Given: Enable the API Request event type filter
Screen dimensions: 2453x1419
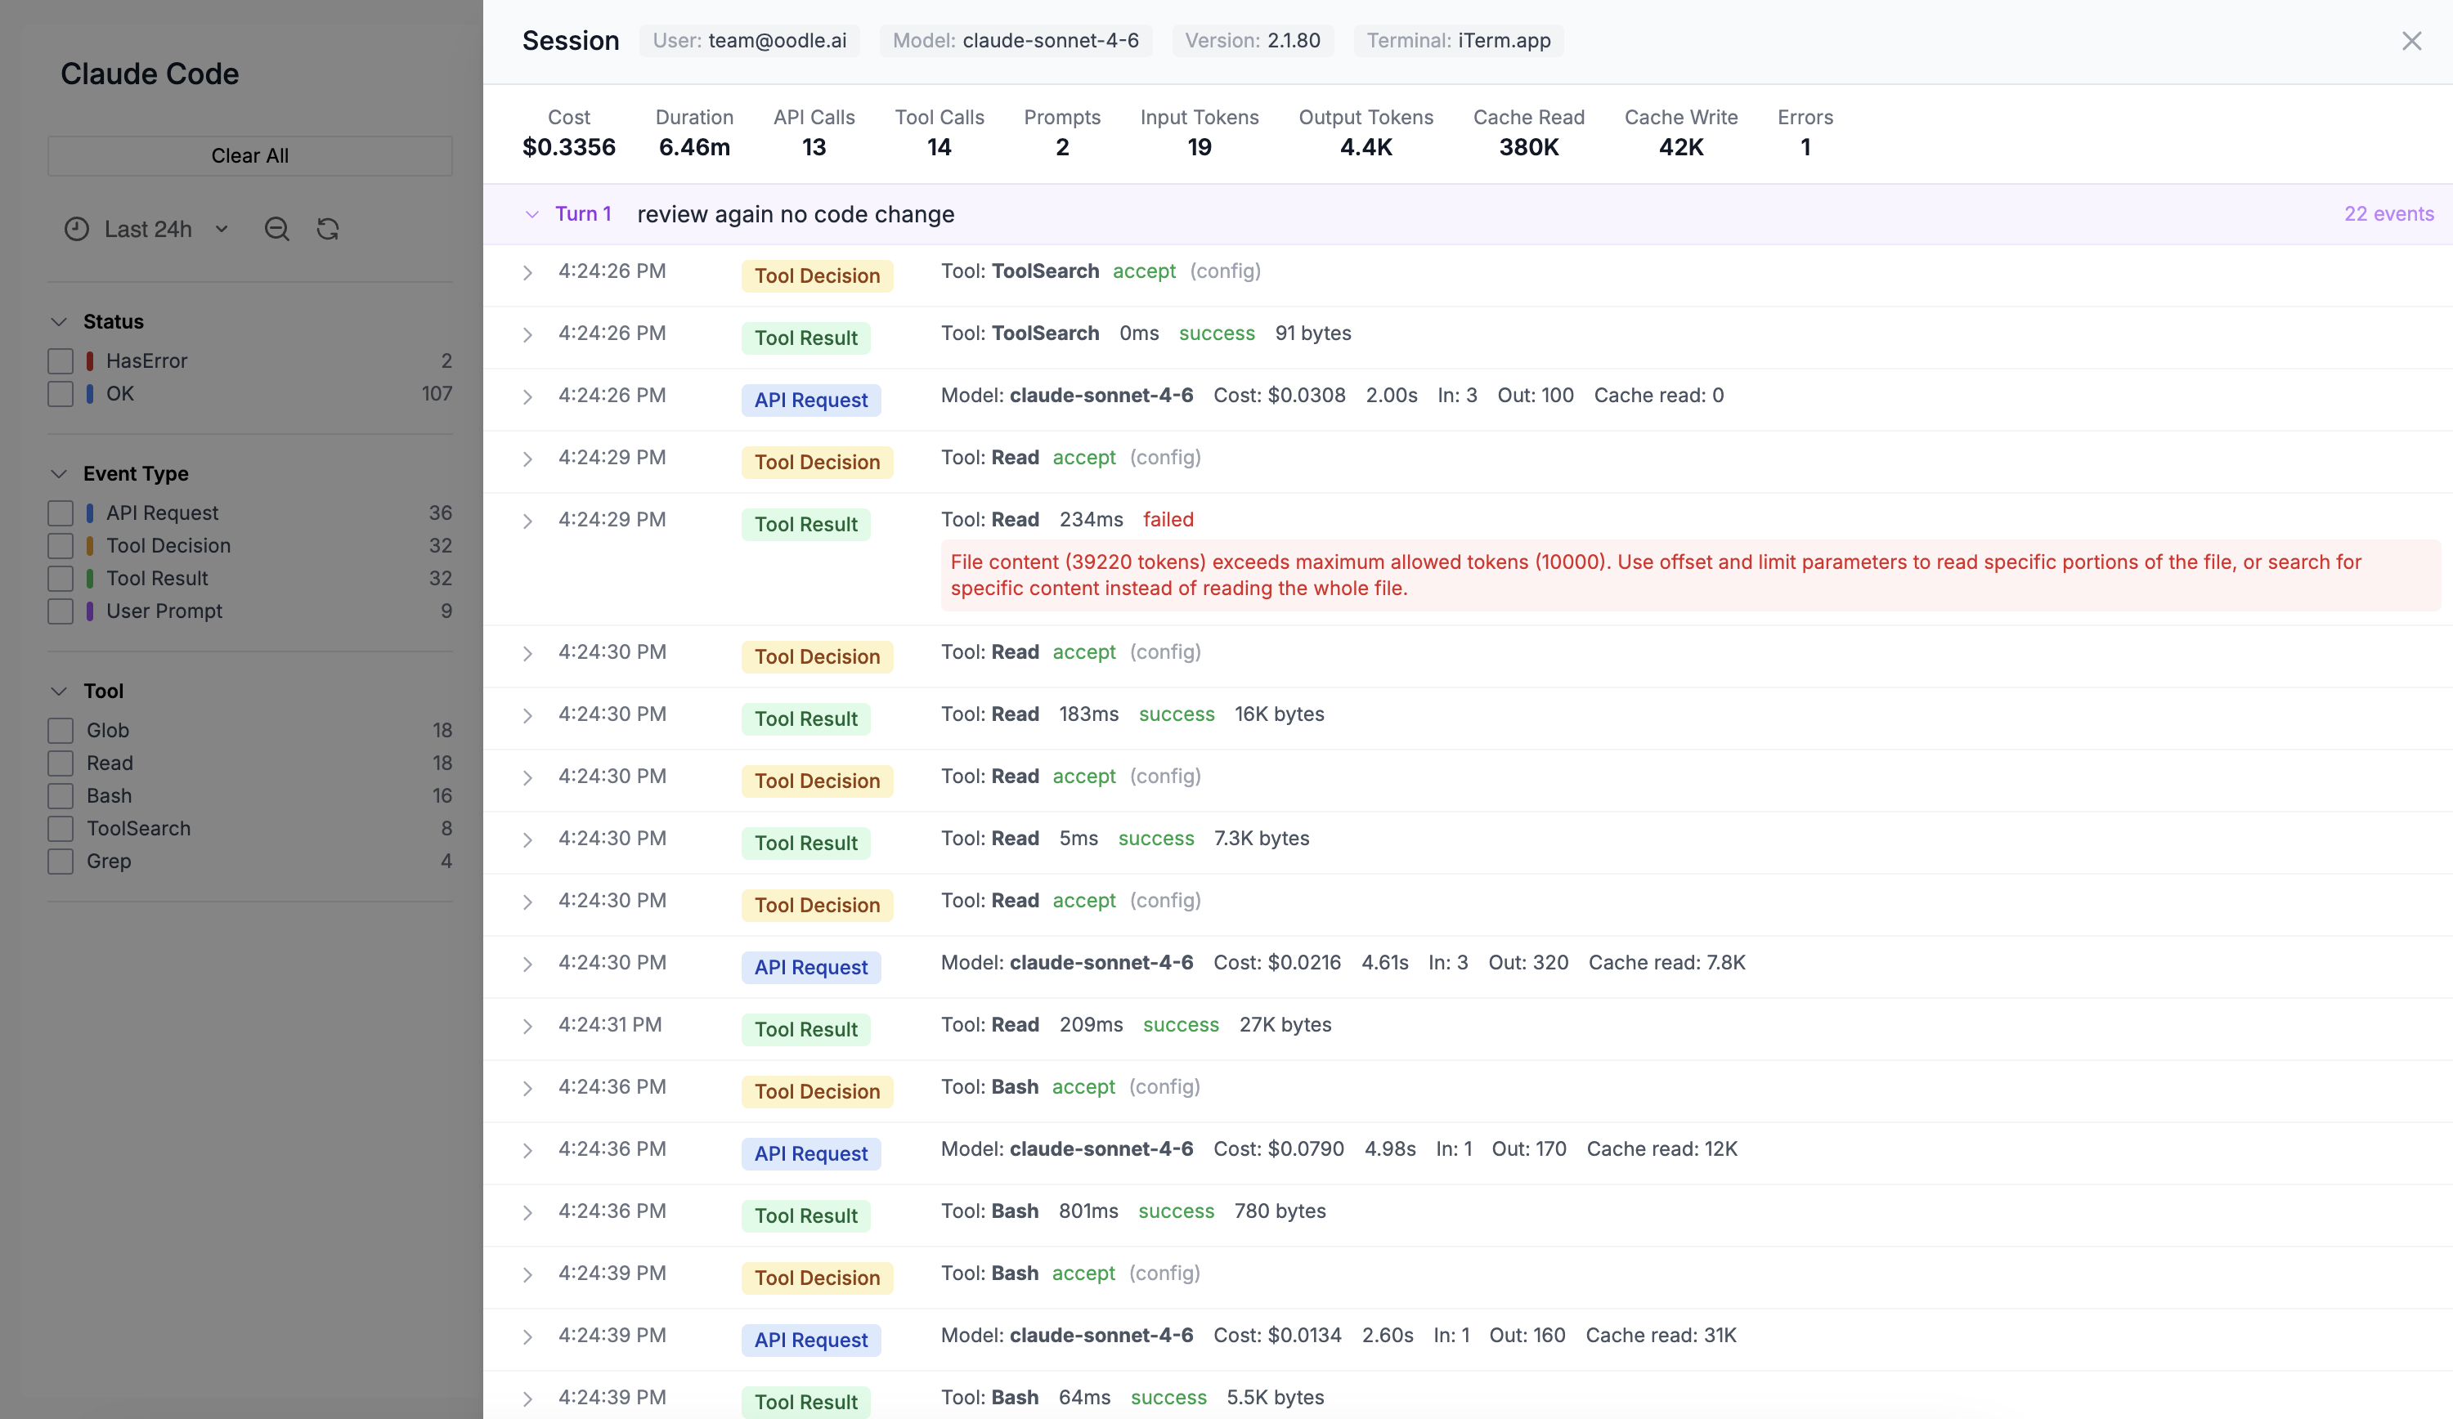Looking at the screenshot, I should [61, 512].
